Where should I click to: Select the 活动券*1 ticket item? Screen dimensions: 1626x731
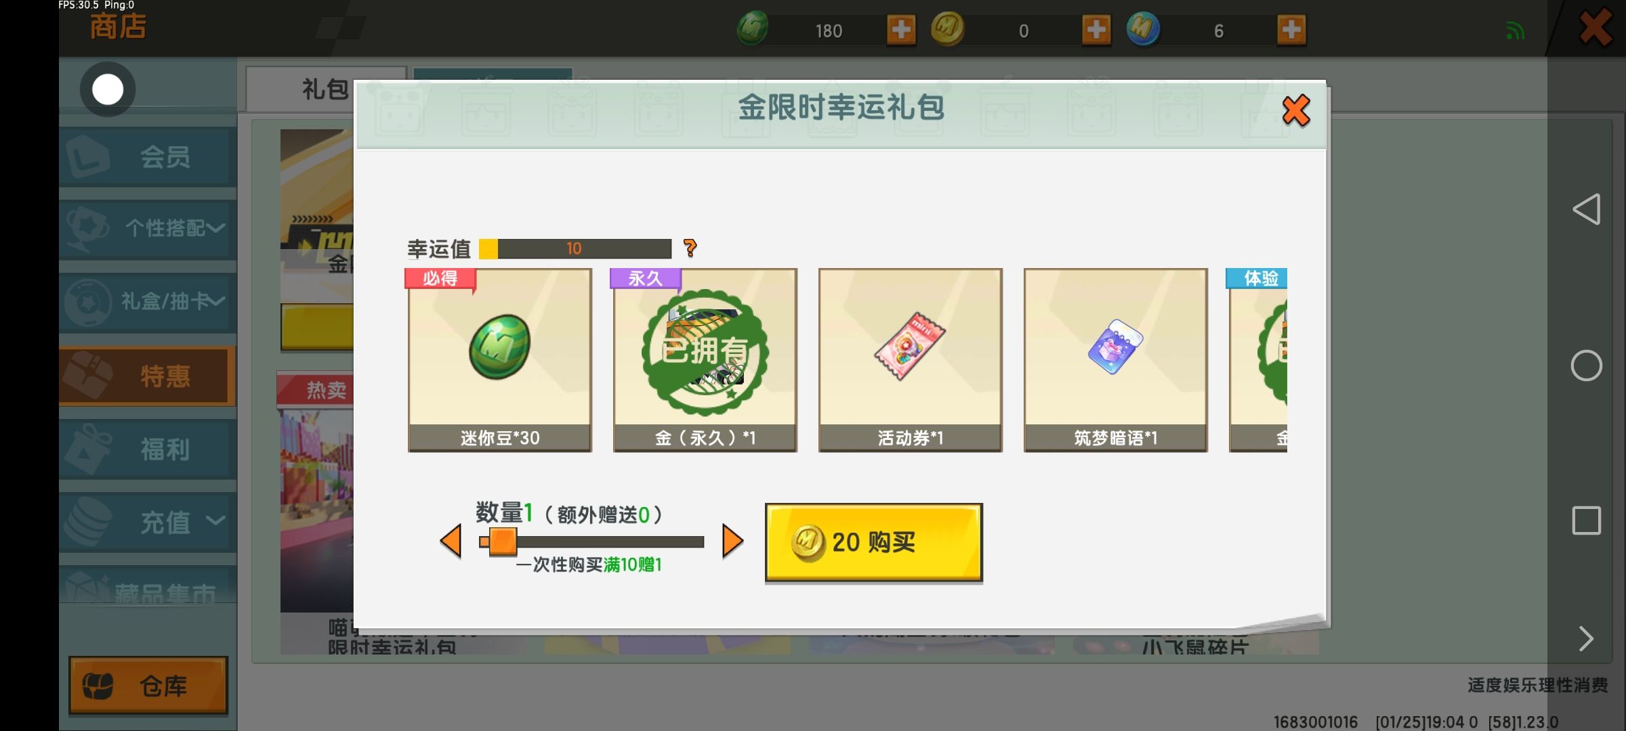tap(910, 360)
